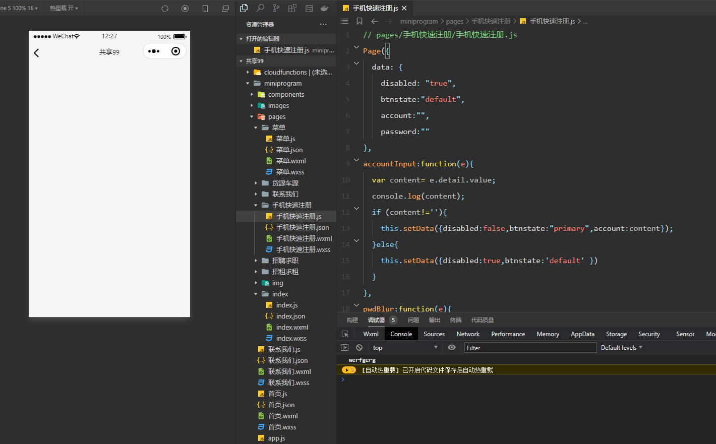This screenshot has width=716, height=444.
Task: Click the clear console icon
Action: point(359,348)
